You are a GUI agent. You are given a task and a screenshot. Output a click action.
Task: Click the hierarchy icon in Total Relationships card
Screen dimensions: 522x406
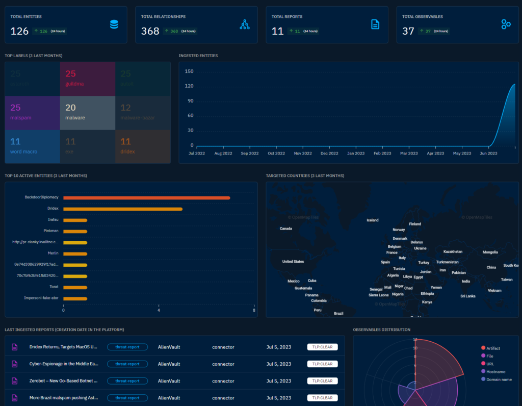point(245,24)
